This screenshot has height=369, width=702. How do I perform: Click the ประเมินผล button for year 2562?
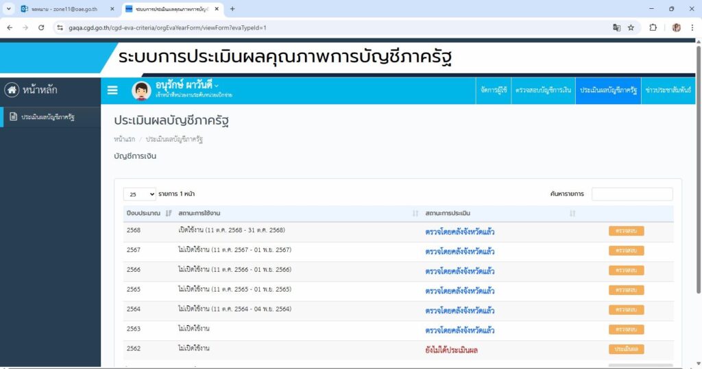click(x=626, y=349)
